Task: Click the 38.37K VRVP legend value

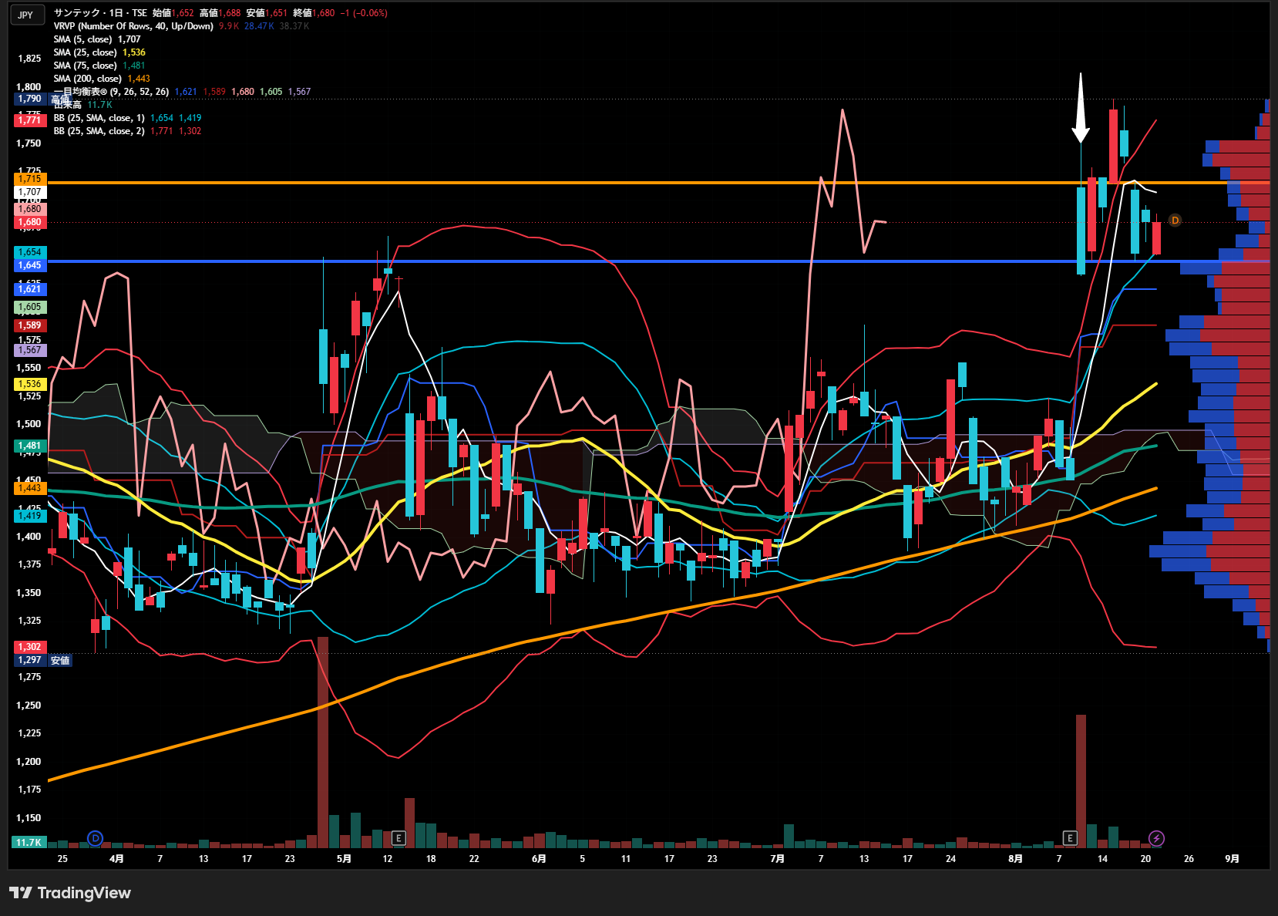Action: point(294,26)
